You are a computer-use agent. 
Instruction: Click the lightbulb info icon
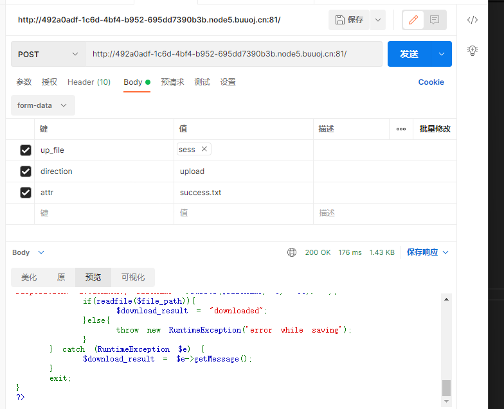[473, 50]
